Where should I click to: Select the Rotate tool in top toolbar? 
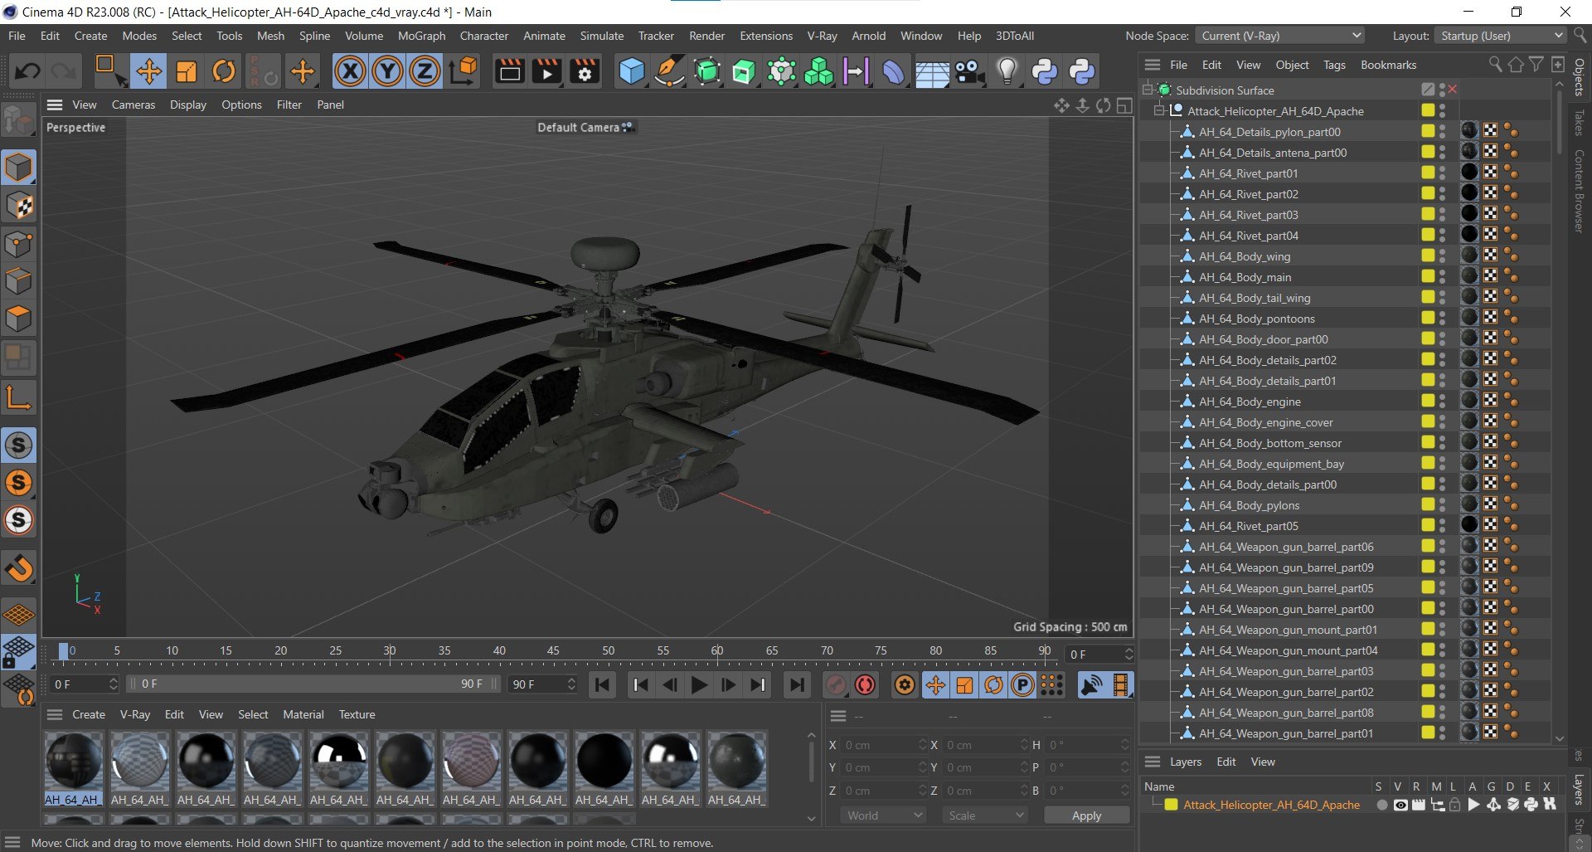[224, 71]
